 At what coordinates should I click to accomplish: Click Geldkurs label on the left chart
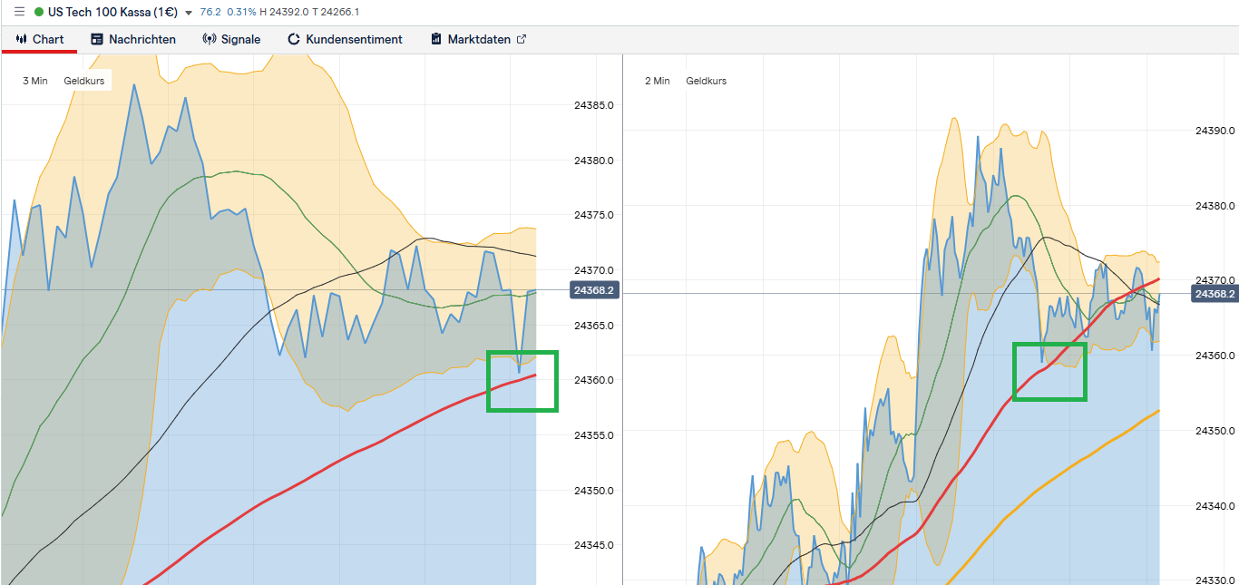click(x=84, y=81)
